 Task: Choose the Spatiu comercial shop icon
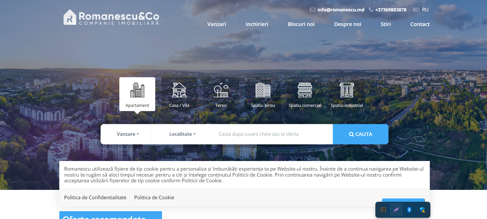(305, 90)
